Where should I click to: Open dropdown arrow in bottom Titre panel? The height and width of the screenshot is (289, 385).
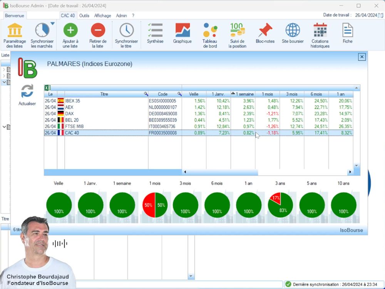pyautogui.click(x=191, y=276)
